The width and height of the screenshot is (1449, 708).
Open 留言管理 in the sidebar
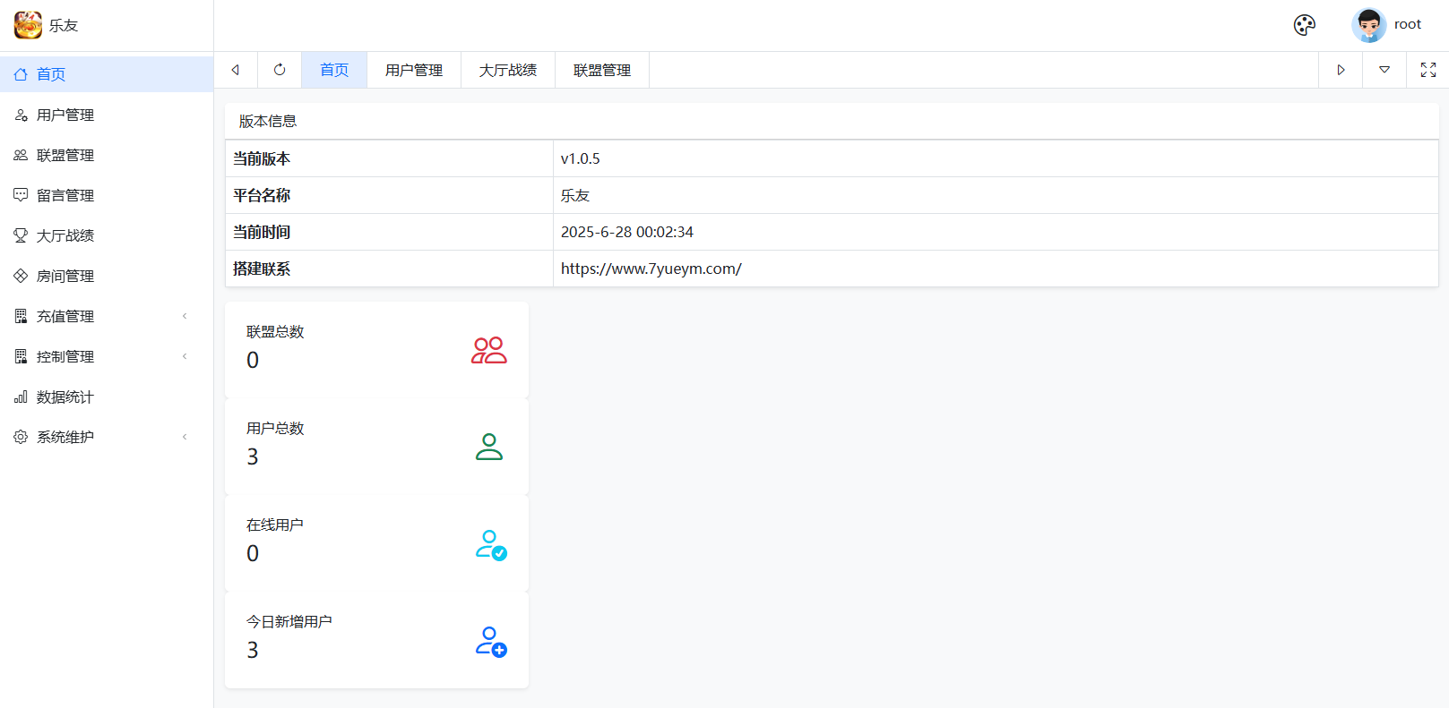pyautogui.click(x=65, y=195)
